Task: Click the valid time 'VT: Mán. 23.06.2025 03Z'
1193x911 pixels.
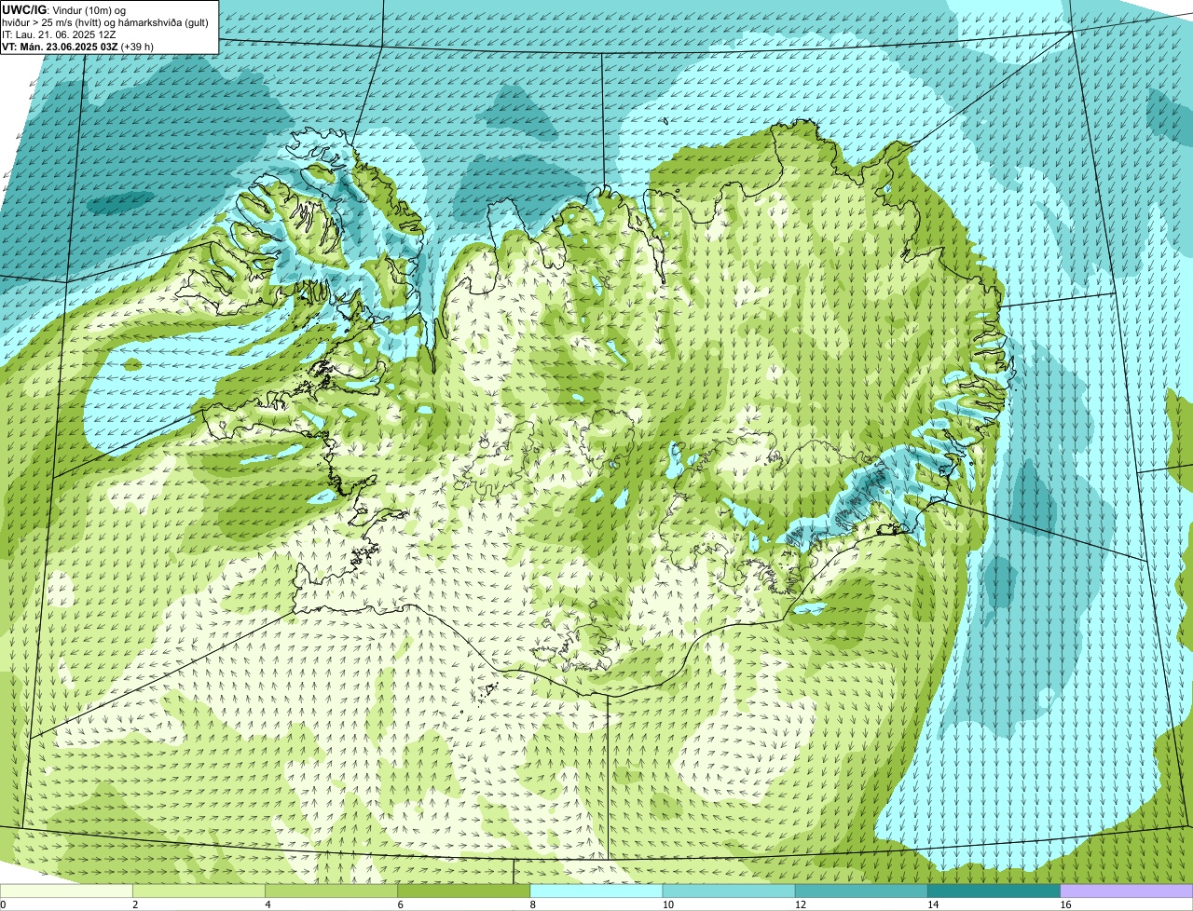Action: [x=60, y=47]
